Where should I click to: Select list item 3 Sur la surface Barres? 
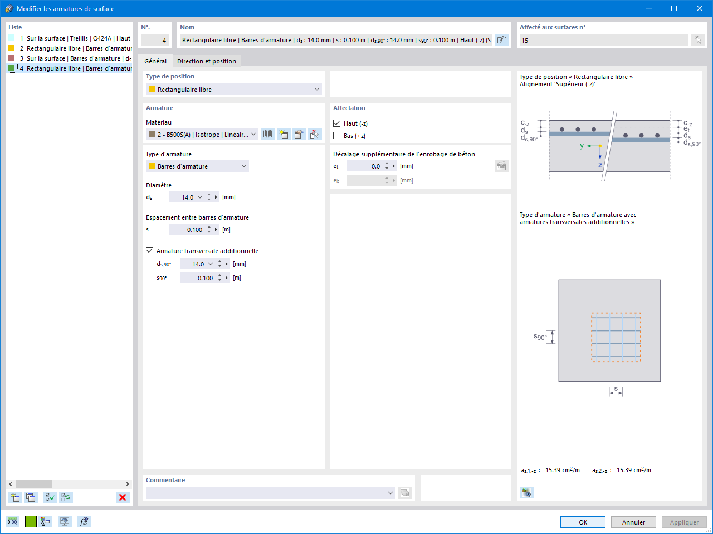tap(69, 58)
